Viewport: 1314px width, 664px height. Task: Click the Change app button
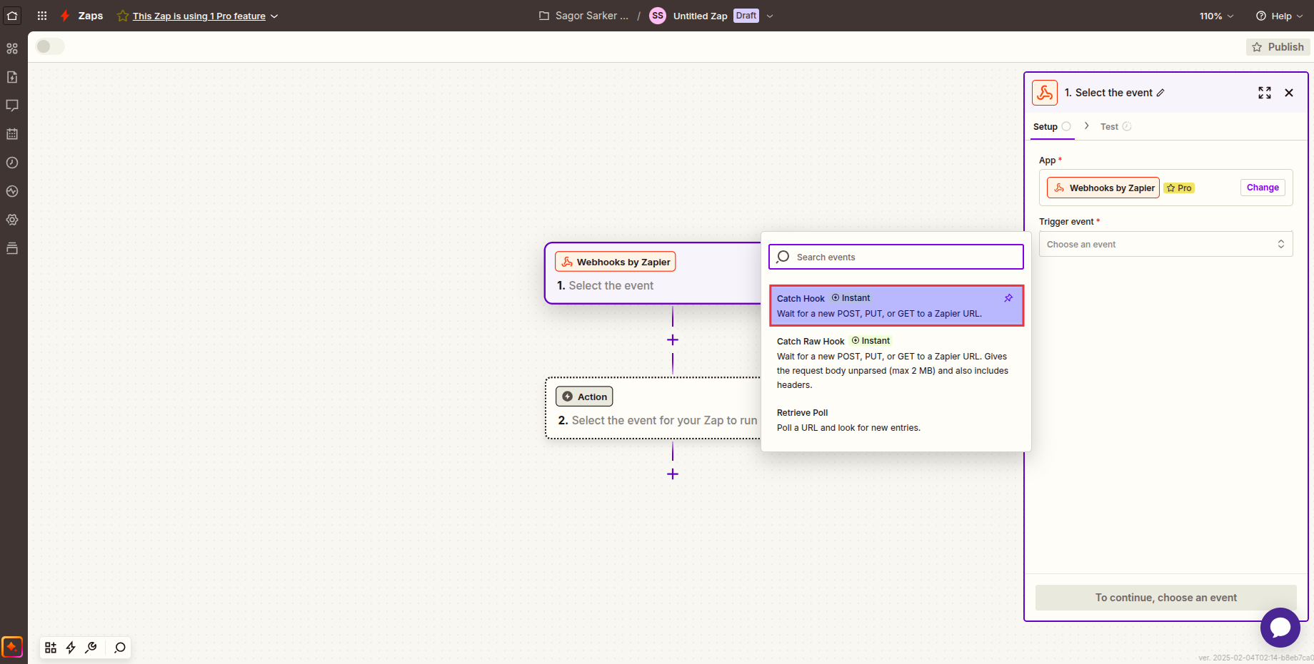click(x=1263, y=188)
